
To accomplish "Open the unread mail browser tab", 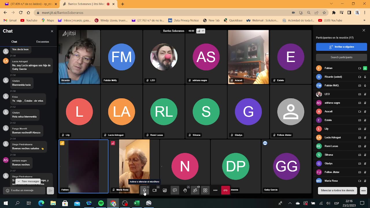I will click(30, 4).
